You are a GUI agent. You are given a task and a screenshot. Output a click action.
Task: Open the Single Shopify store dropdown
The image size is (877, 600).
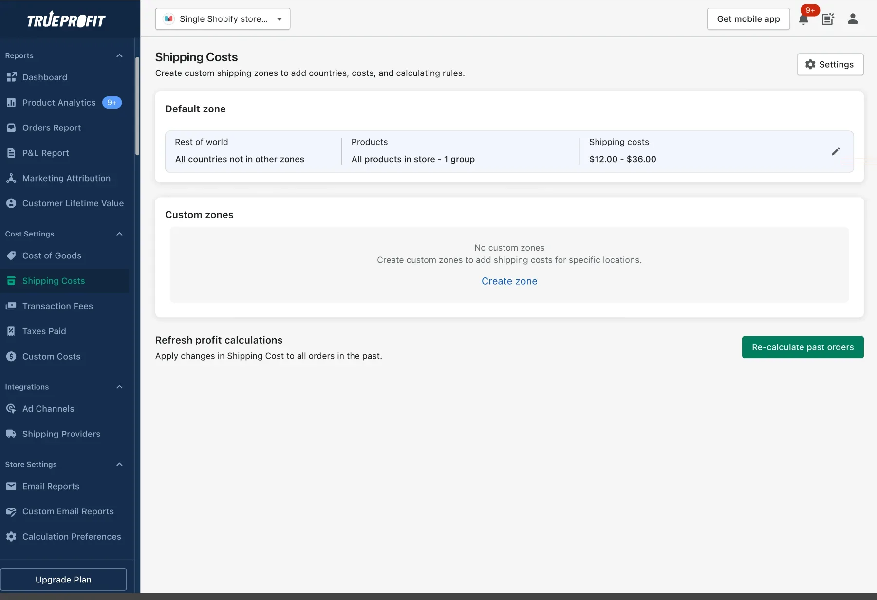223,19
